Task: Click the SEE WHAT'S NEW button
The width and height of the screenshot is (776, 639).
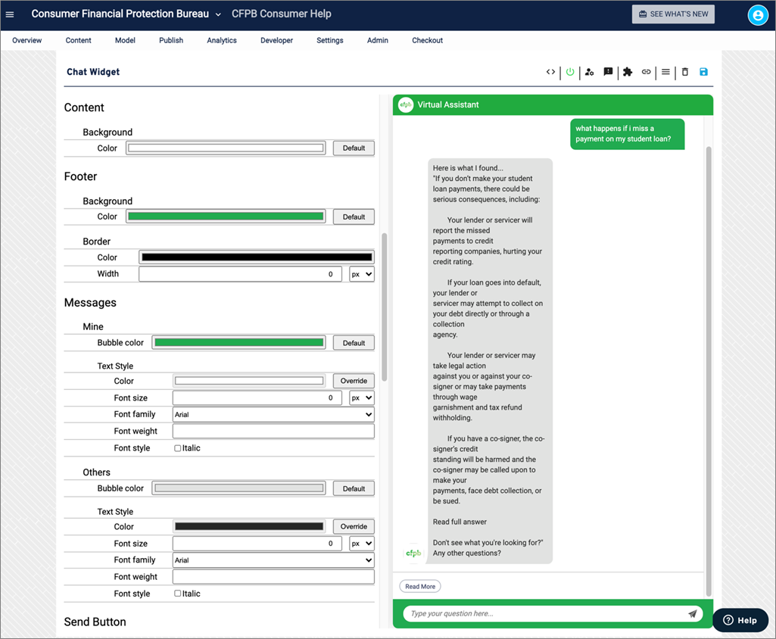Action: (x=673, y=14)
